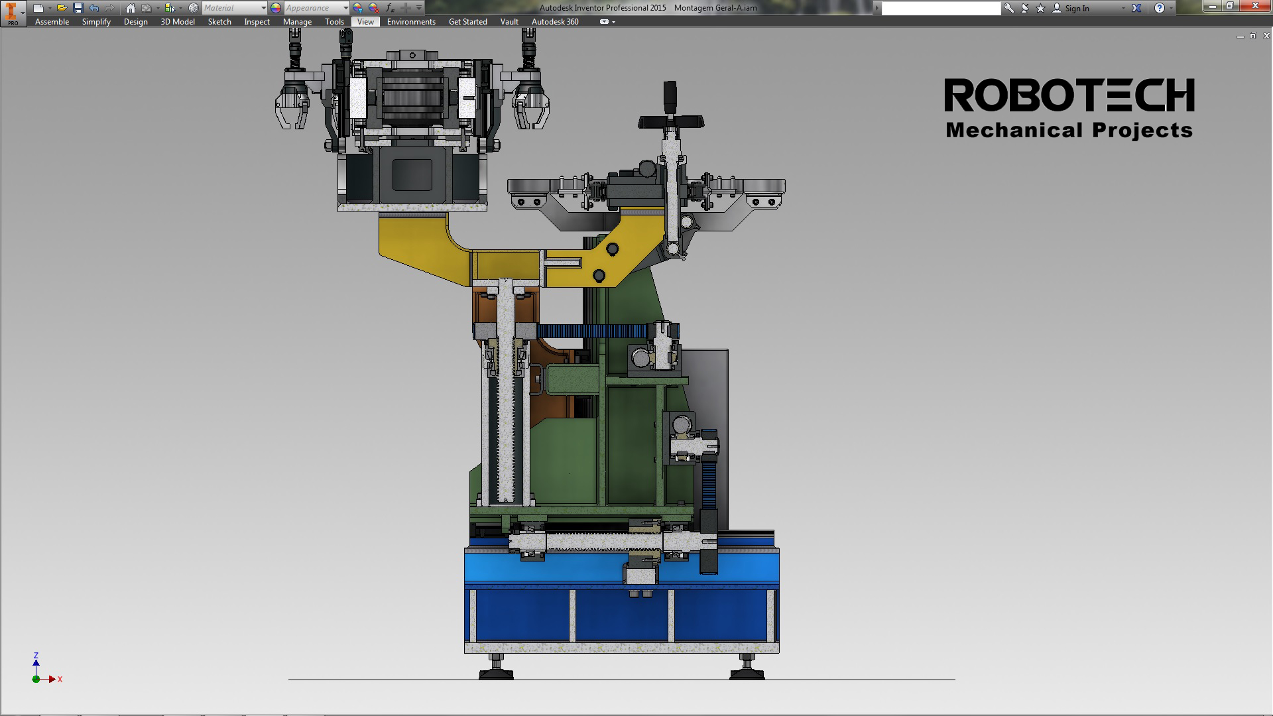Expand the search box arrow
1273x716 pixels.
[877, 8]
